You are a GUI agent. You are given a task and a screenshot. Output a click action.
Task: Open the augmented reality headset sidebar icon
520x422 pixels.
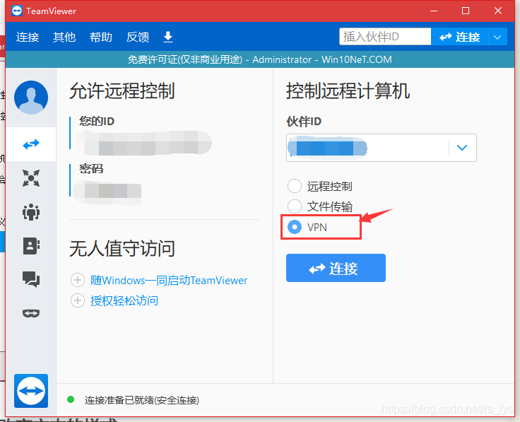pyautogui.click(x=31, y=313)
